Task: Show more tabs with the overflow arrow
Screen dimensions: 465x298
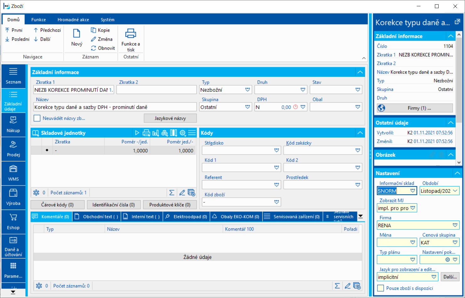Action: coord(361,217)
